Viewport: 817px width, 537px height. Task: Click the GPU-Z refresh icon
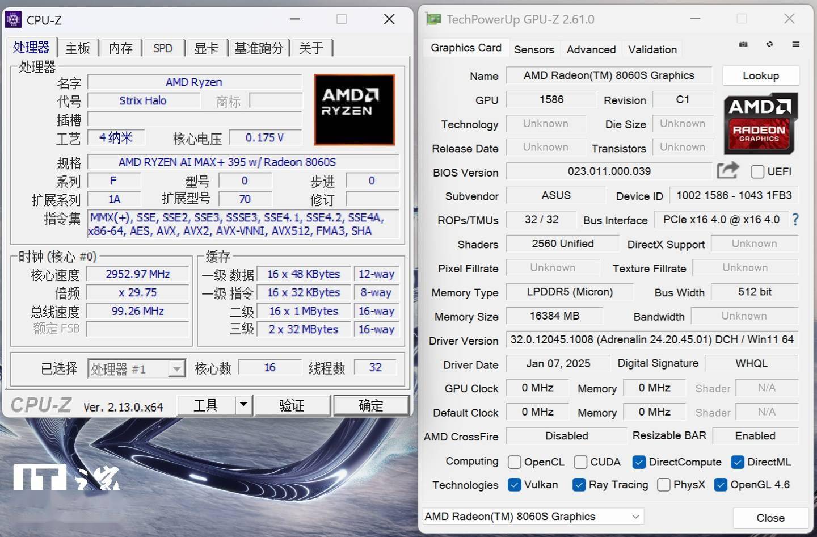770,44
